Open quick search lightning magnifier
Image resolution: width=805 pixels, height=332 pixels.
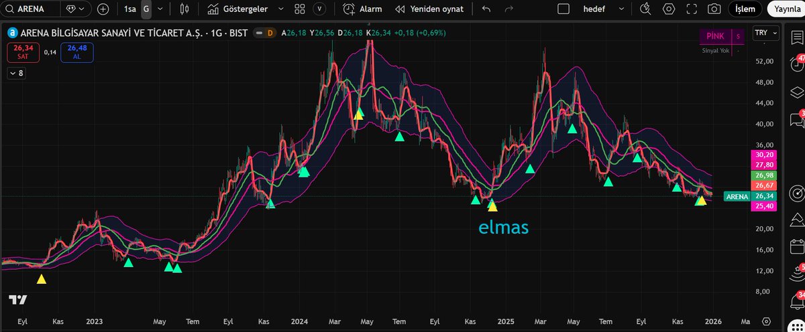point(645,9)
